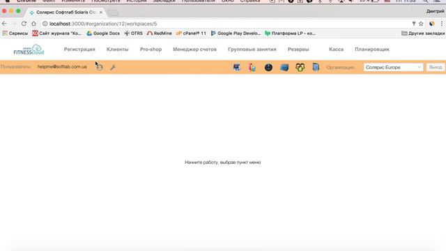Click the browser home icon
The image size is (446, 251).
click(33, 24)
